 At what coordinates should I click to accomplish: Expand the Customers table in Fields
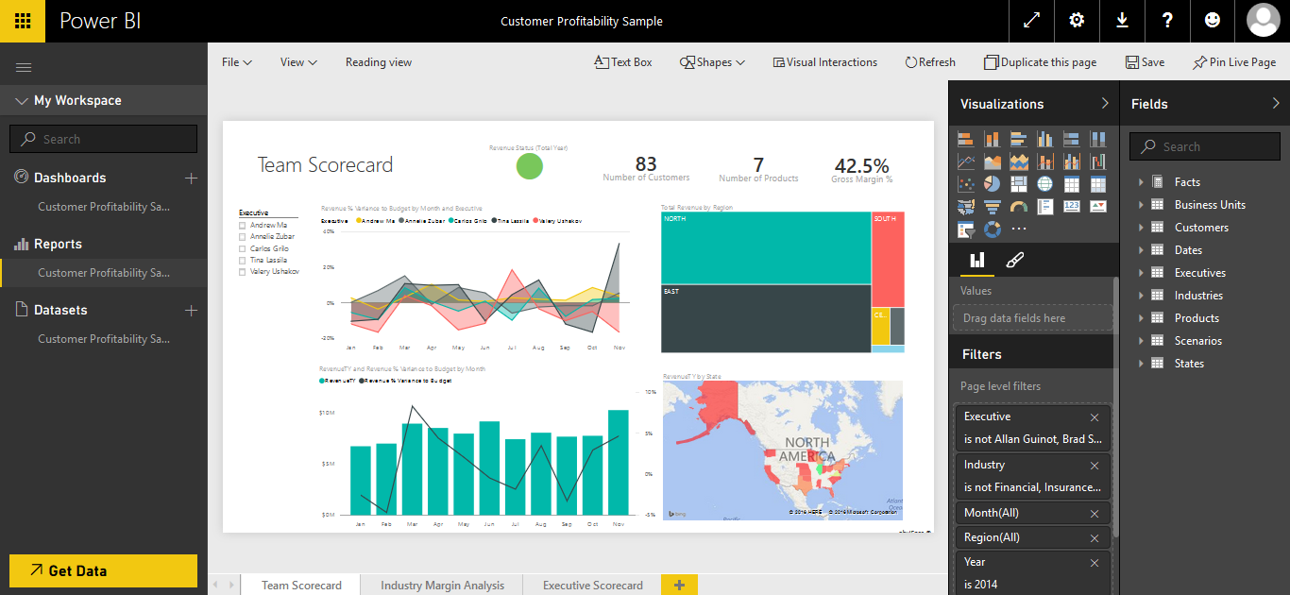coord(1141,228)
